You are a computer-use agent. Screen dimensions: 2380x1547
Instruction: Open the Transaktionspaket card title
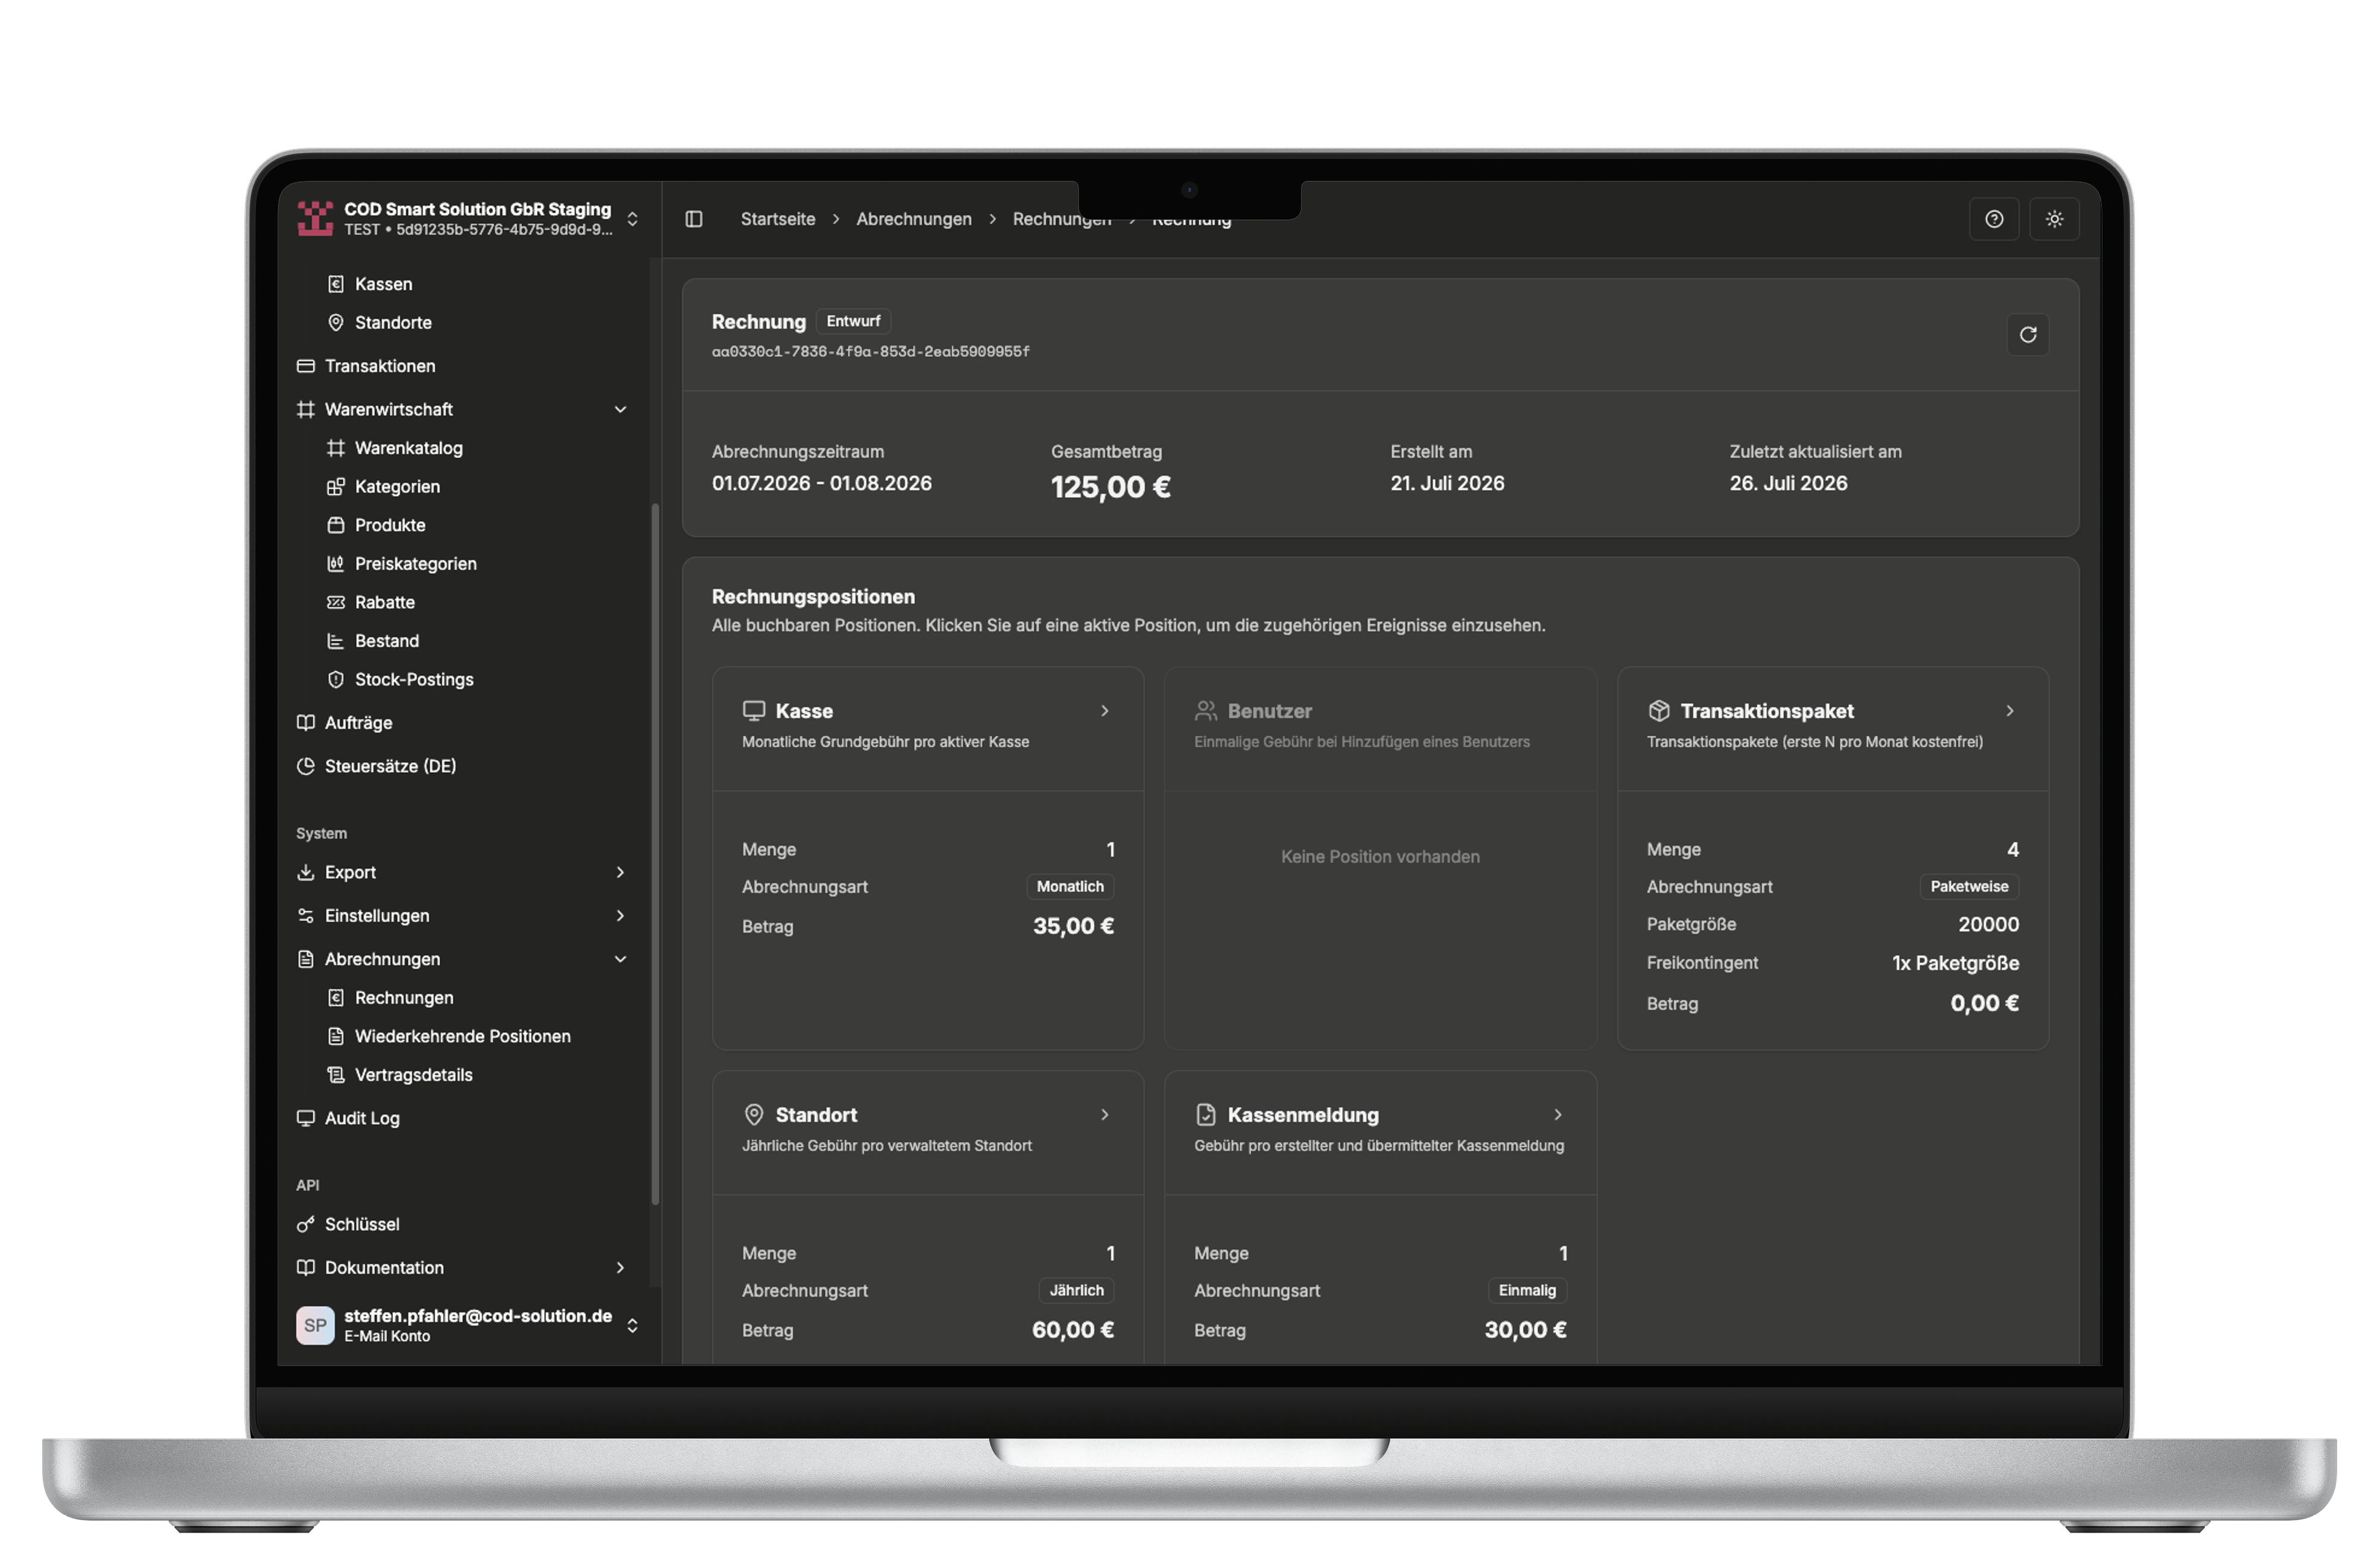tap(1767, 711)
